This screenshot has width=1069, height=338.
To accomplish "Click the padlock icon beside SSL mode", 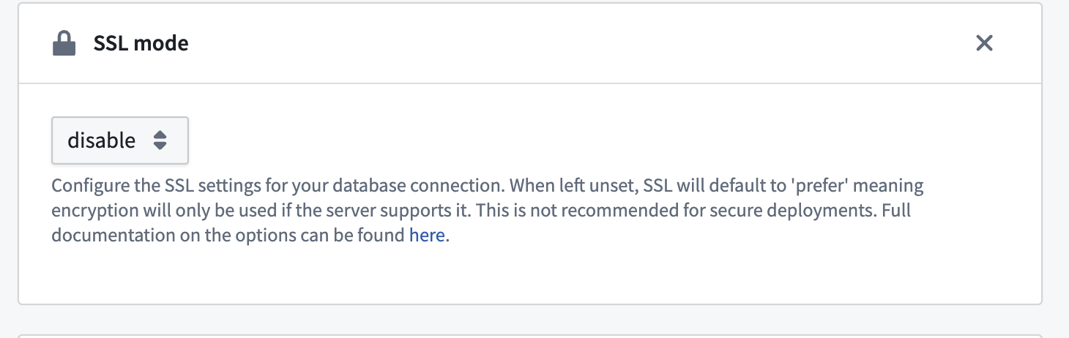I will [64, 44].
